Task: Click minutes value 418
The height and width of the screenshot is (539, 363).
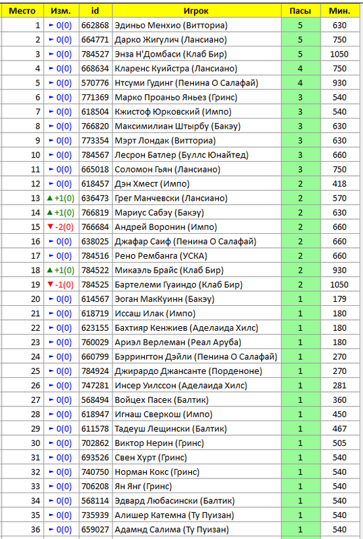Action: click(x=339, y=184)
